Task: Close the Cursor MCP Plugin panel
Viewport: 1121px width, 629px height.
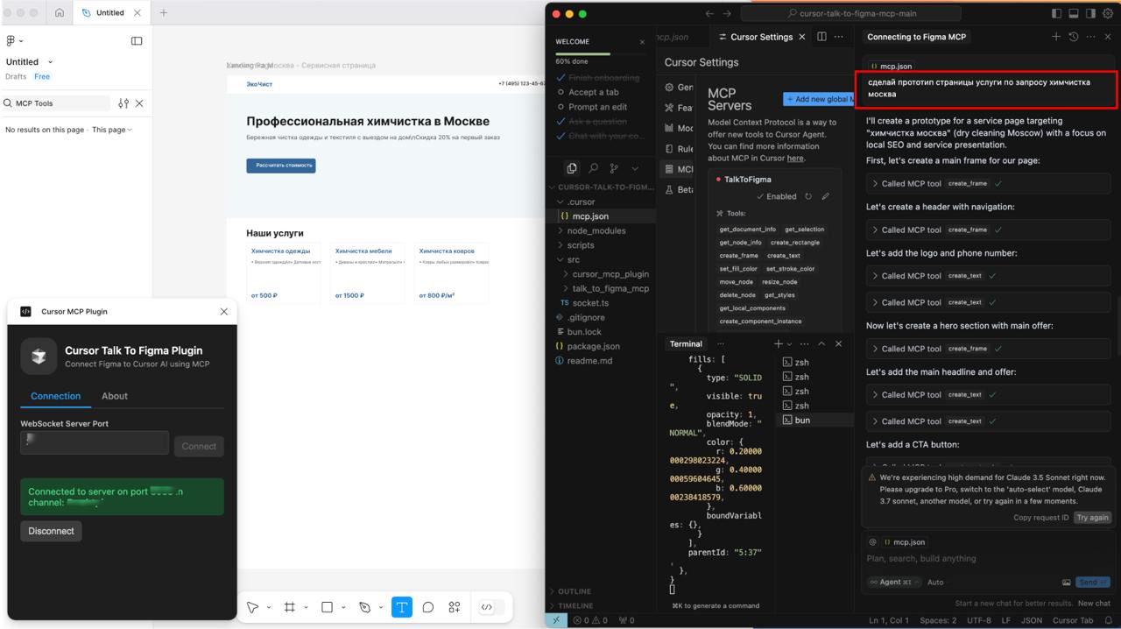Action: (x=223, y=311)
